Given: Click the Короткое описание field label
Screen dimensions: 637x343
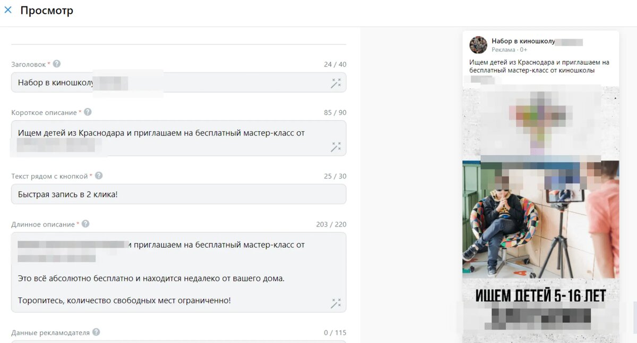Looking at the screenshot, I should click(44, 113).
